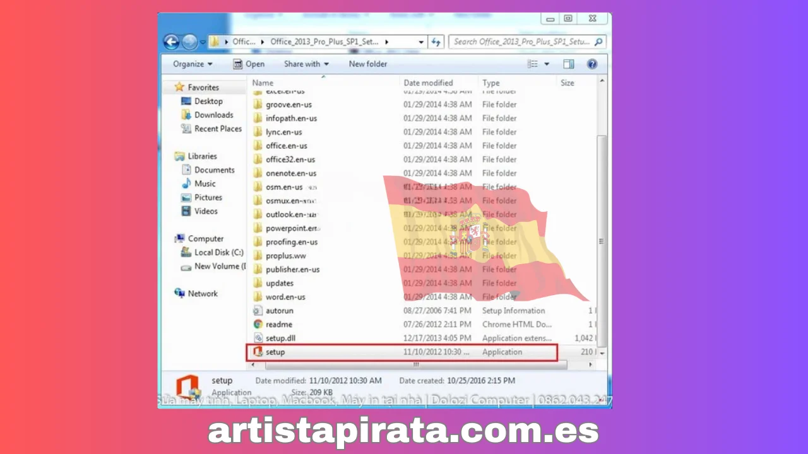Click the vertical scrollbar up arrow
The height and width of the screenshot is (454, 808).
tap(602, 81)
